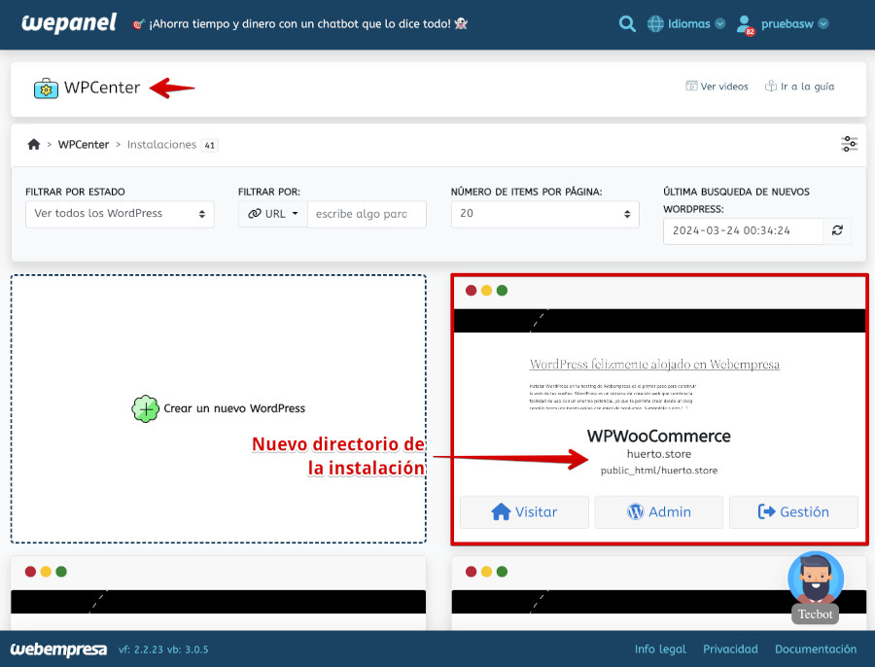Refresh the search for new WordPress

837,230
